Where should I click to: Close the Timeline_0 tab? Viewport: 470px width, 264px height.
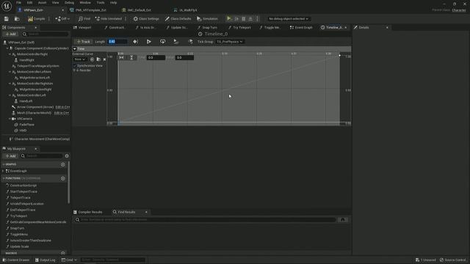[x=346, y=27]
